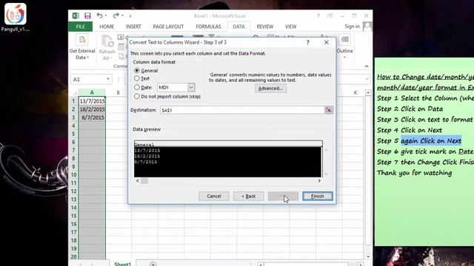Image resolution: width=474 pixels, height=266 pixels.
Task: Click row header 10
Action: 74,174
